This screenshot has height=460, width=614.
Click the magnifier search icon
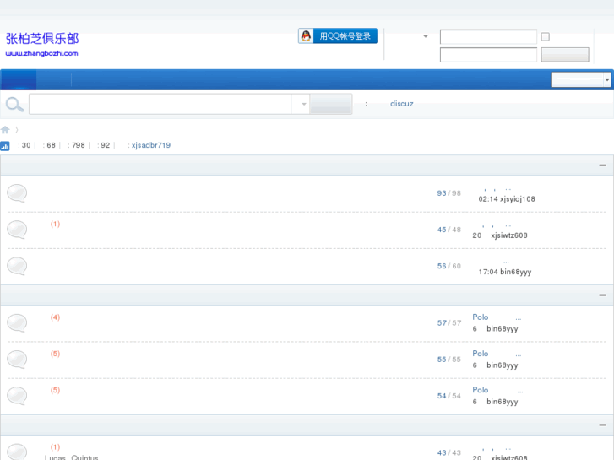click(x=14, y=104)
